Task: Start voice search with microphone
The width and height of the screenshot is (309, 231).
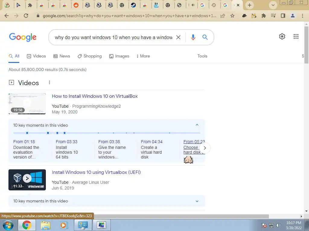Action: (x=193, y=37)
